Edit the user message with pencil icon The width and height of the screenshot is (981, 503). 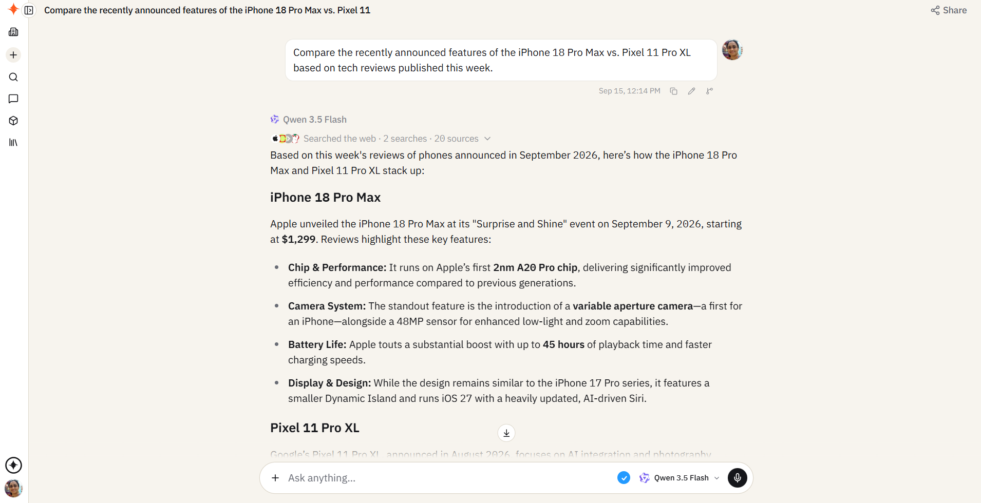coord(691,91)
